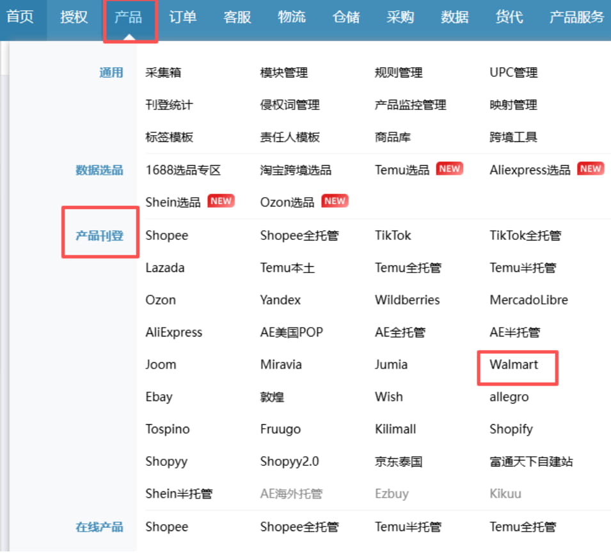Open the 产品 tab in top navigation
Screen dimensions: 611x556
click(x=128, y=17)
